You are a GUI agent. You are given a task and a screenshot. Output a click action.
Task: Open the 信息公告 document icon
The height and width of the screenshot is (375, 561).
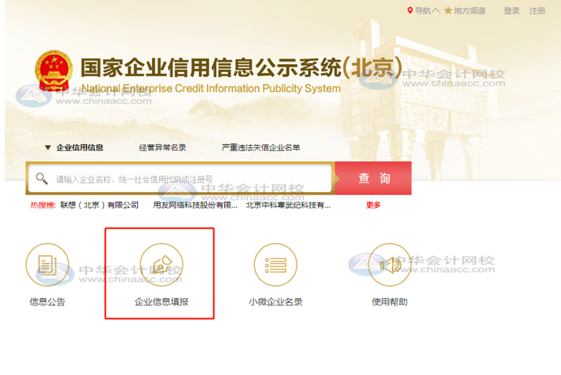click(47, 265)
